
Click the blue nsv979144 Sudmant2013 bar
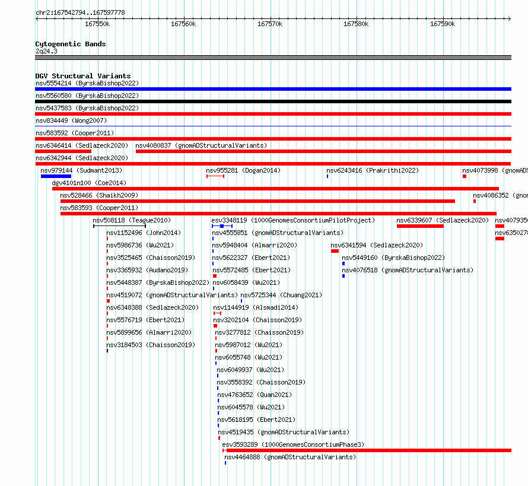(56, 176)
